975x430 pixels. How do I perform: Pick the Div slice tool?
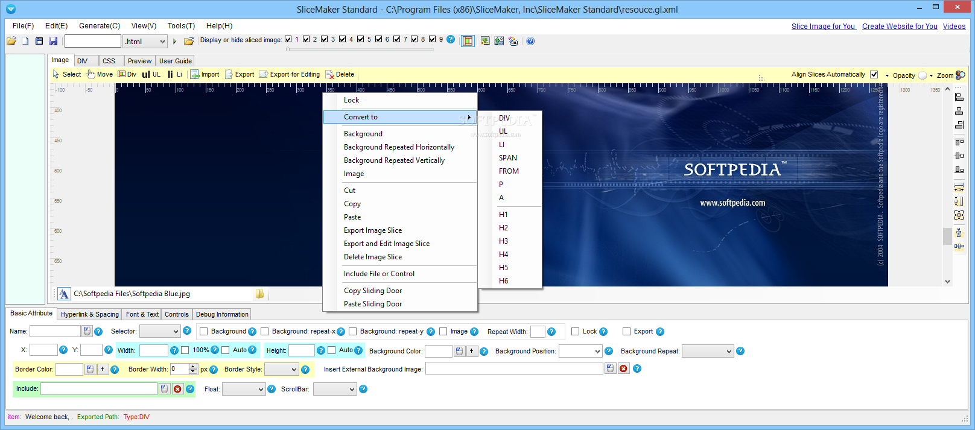(x=127, y=74)
